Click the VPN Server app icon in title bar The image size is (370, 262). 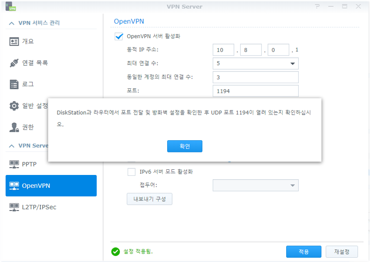click(x=10, y=6)
